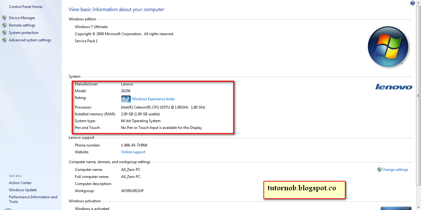Click the Windows is activated text
The width and height of the screenshot is (421, 210).
(x=92, y=209)
